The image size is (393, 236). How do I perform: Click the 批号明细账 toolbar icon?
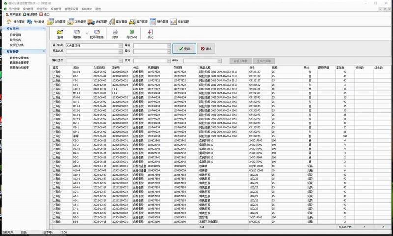pos(96,33)
